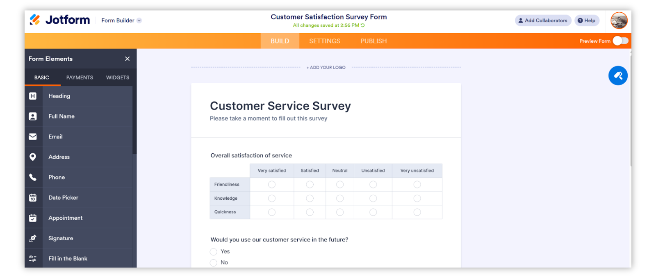Screen dimensions: 656x278
Task: Open the Form Builder dropdown
Action: pyautogui.click(x=121, y=21)
